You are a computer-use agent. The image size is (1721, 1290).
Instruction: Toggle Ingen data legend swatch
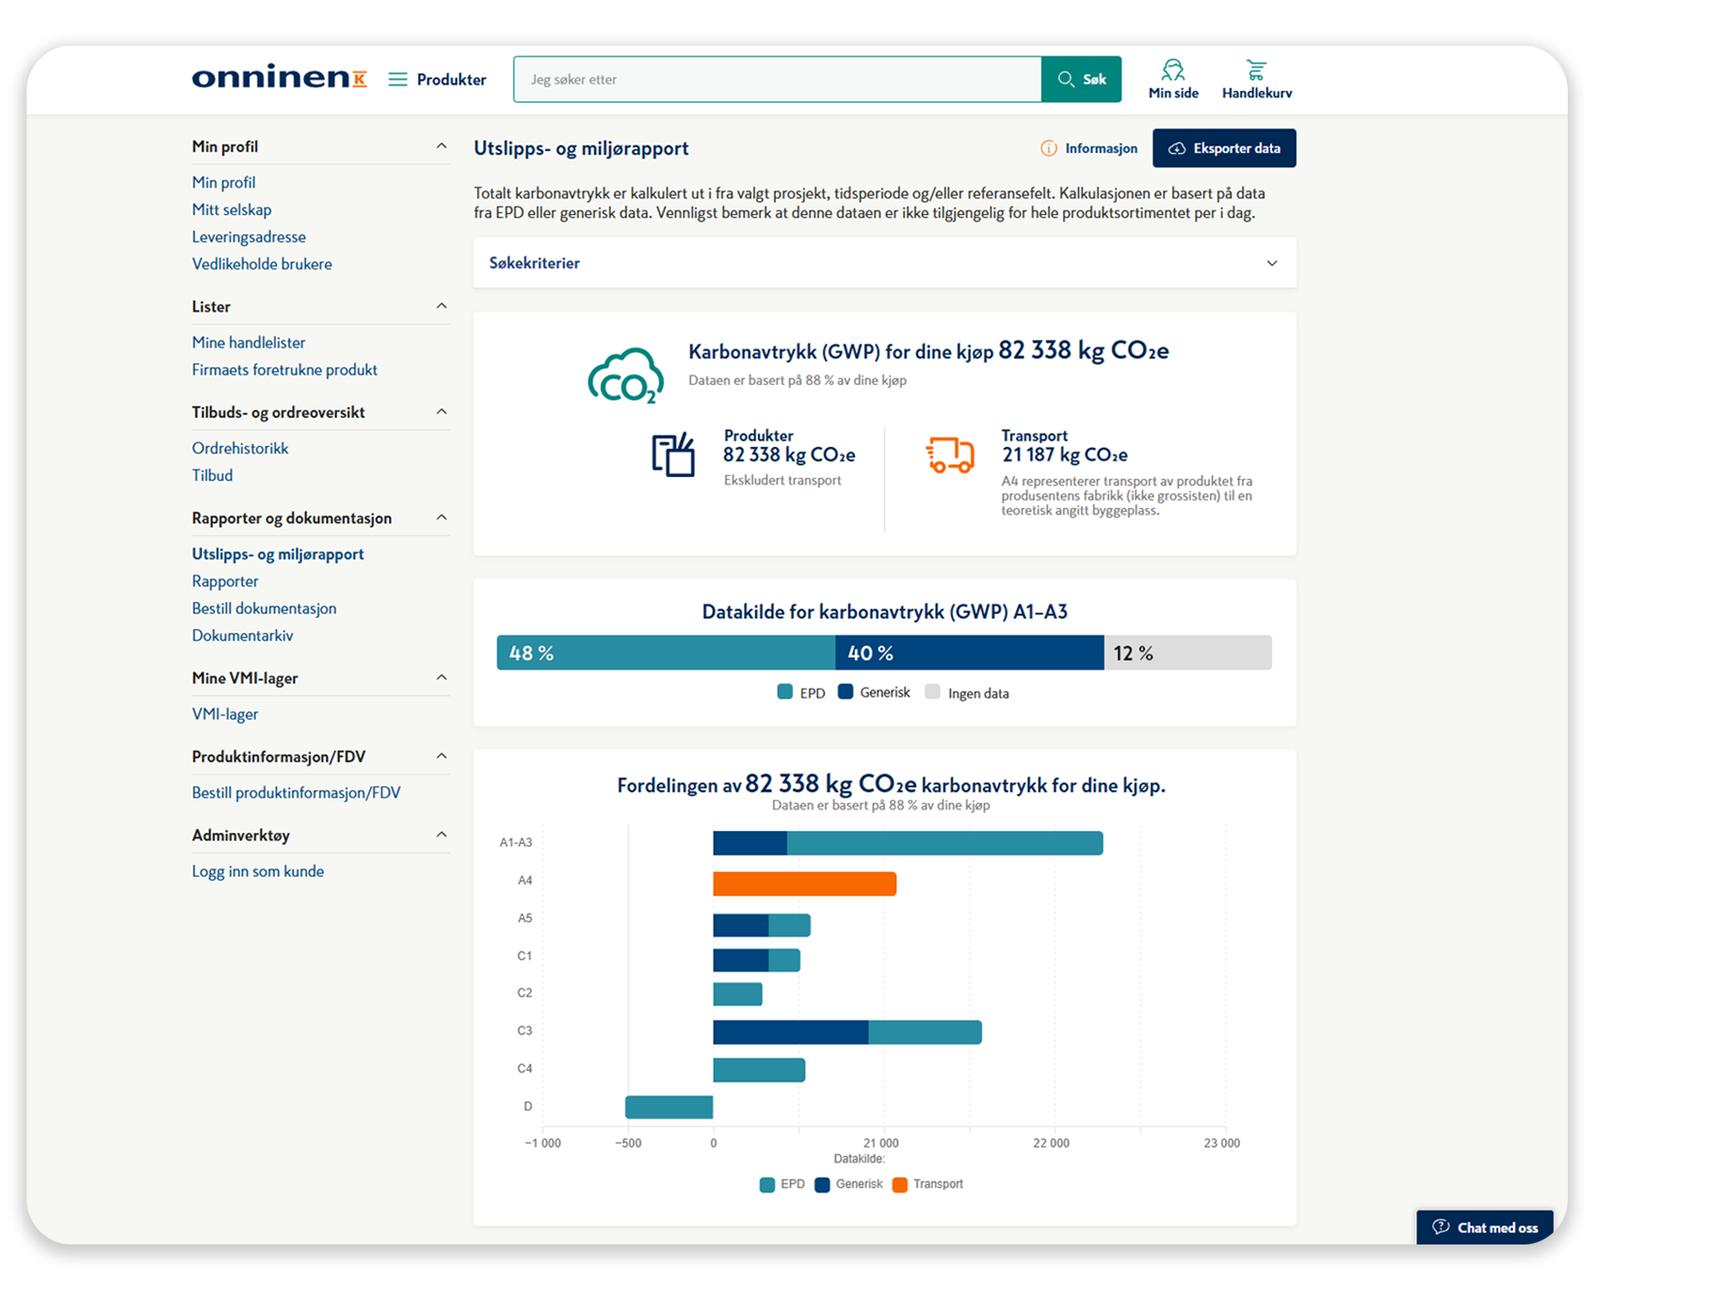pyautogui.click(x=932, y=692)
